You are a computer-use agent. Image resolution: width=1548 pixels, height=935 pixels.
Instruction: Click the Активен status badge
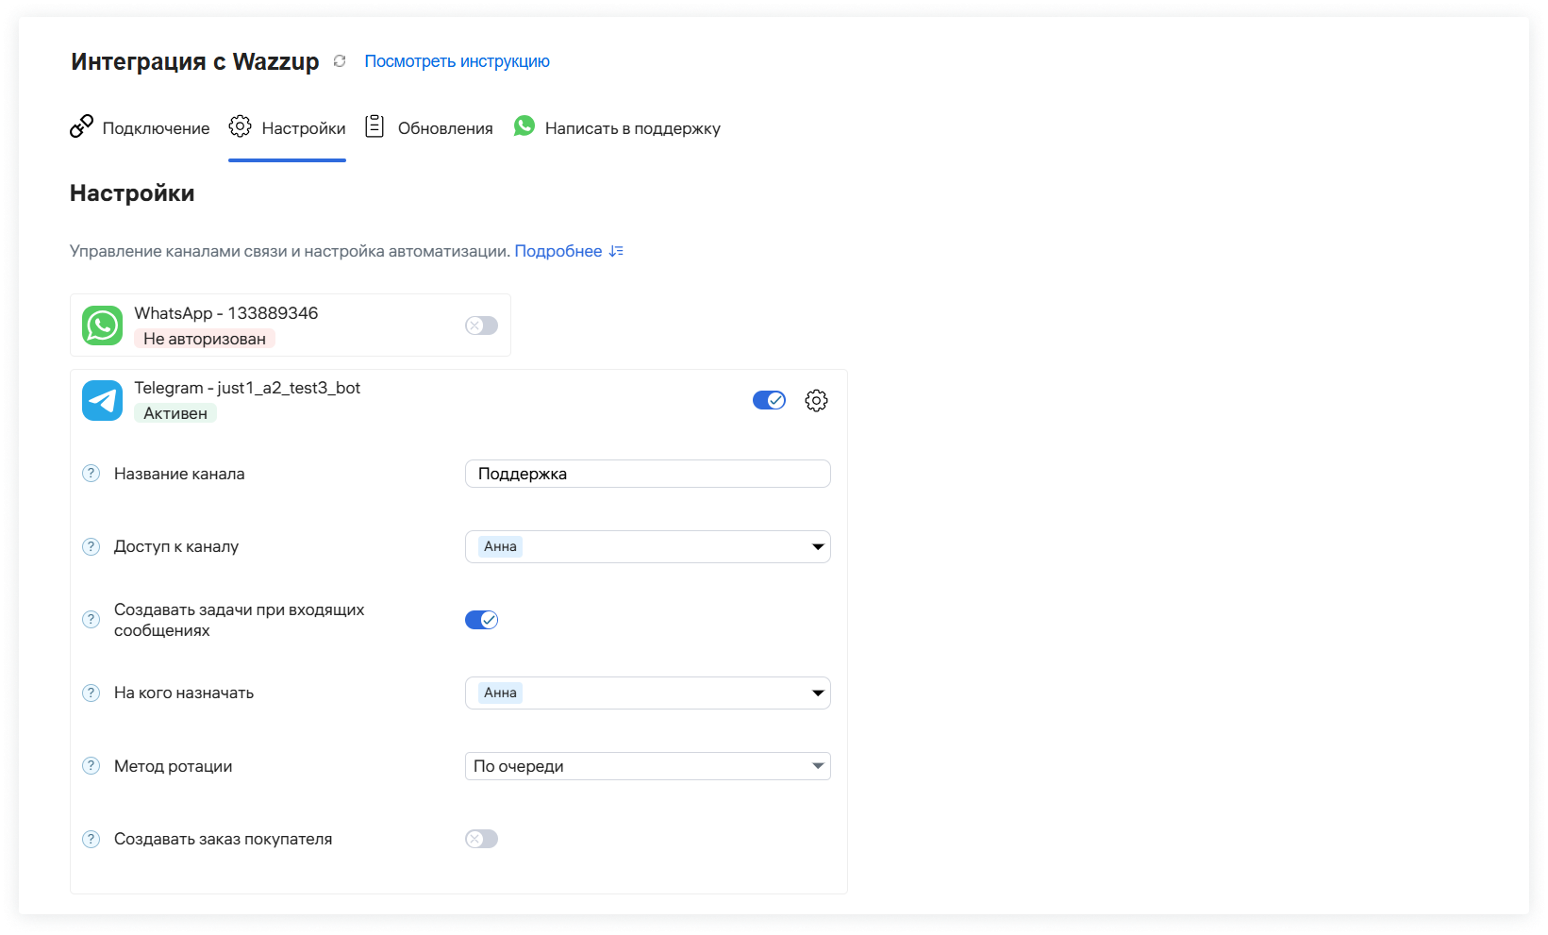click(175, 413)
